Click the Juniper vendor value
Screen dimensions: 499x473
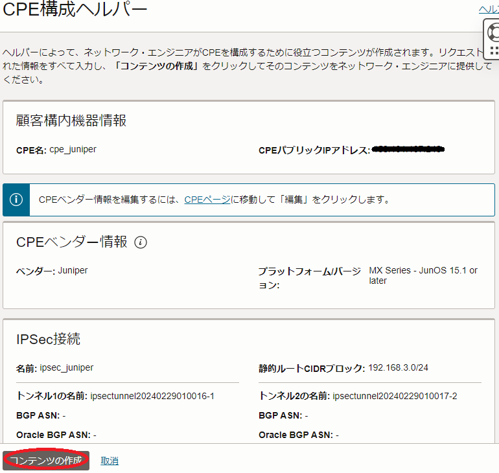73,270
